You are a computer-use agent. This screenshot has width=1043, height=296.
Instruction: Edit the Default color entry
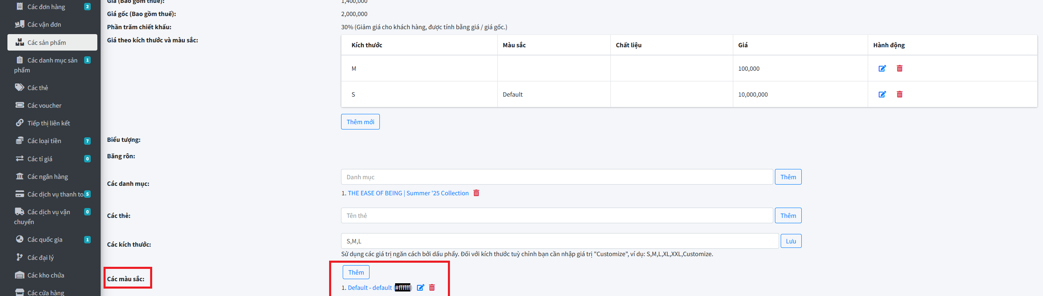(420, 288)
